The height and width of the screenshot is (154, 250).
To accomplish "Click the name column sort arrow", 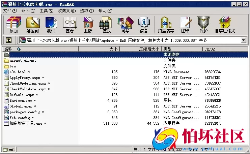I will [x=19, y=49].
